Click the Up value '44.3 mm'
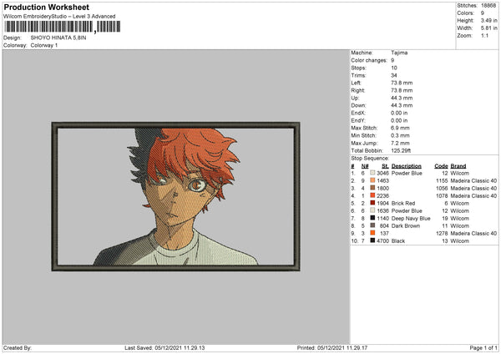 click(402, 98)
